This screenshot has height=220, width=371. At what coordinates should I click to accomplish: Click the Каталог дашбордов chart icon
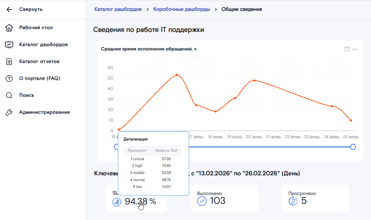pyautogui.click(x=9, y=45)
